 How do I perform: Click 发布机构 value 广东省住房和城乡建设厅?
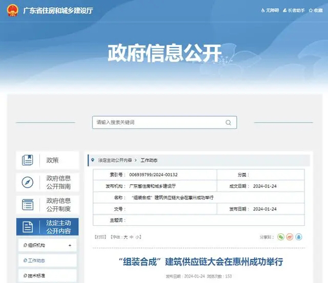pyautogui.click(x=153, y=186)
